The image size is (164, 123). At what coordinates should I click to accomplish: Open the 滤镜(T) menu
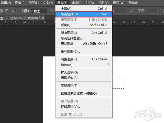click(x=77, y=3)
